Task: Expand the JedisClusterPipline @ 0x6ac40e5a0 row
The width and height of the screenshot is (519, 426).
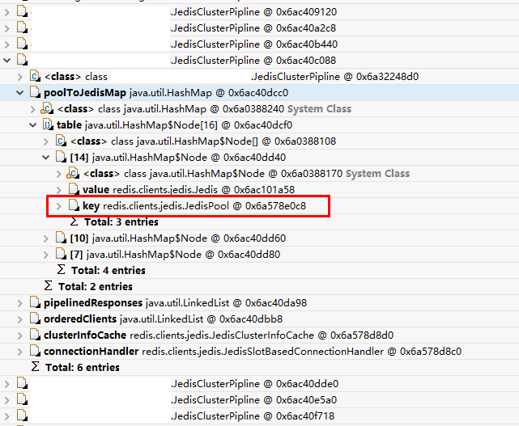Action: click(x=7, y=400)
